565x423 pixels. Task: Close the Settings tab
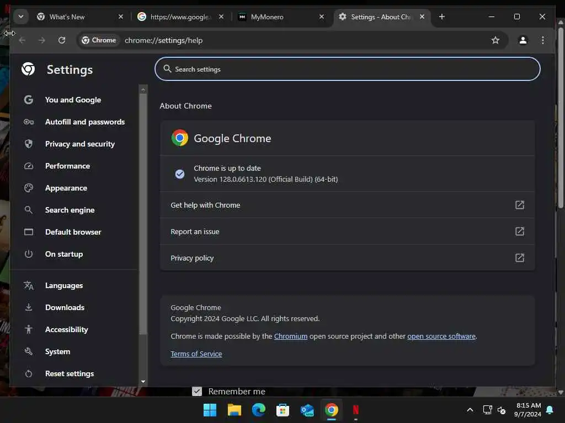[x=422, y=17]
